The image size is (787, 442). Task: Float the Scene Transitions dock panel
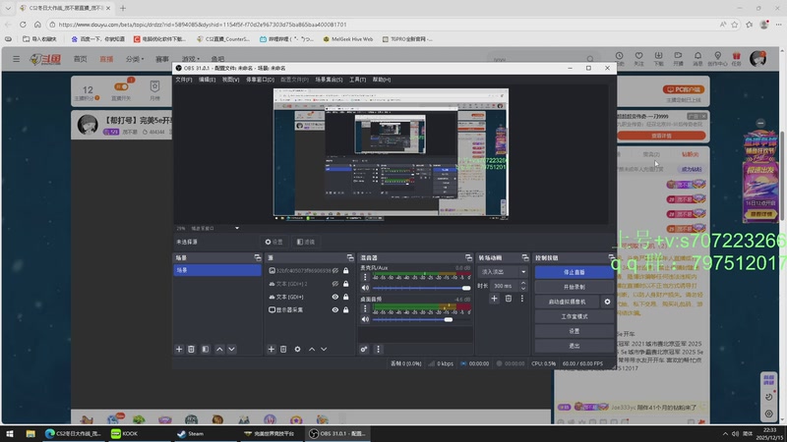pos(525,257)
